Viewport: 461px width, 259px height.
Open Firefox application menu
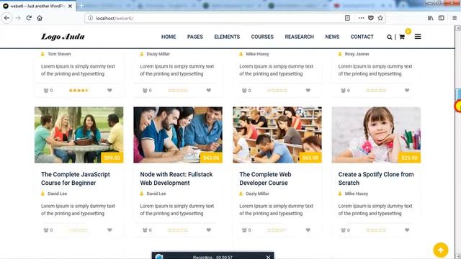click(455, 18)
